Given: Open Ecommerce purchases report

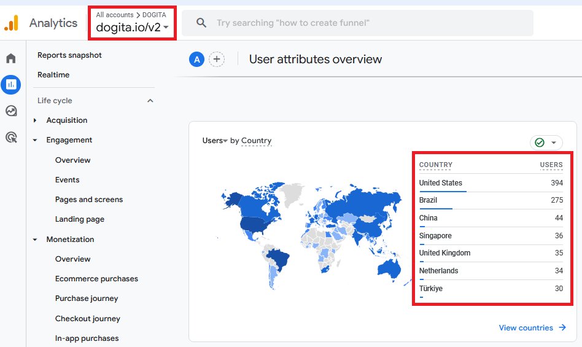Looking at the screenshot, I should 96,279.
